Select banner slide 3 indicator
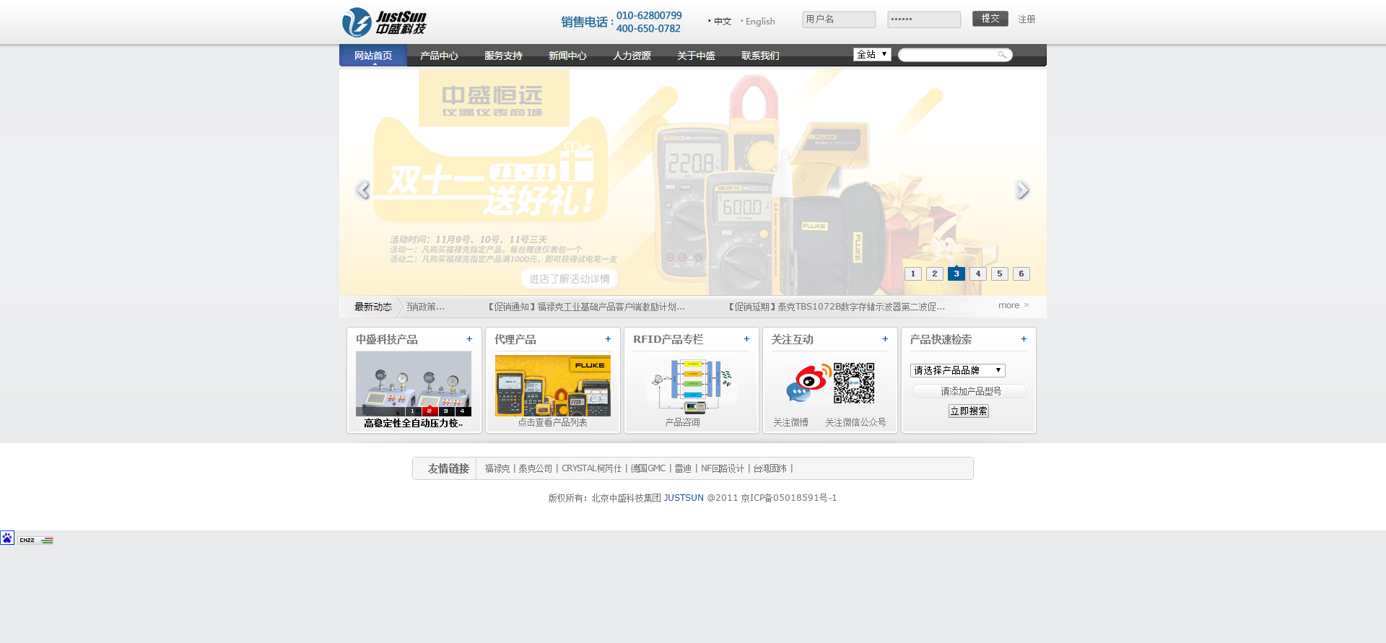The width and height of the screenshot is (1386, 643). pos(956,274)
